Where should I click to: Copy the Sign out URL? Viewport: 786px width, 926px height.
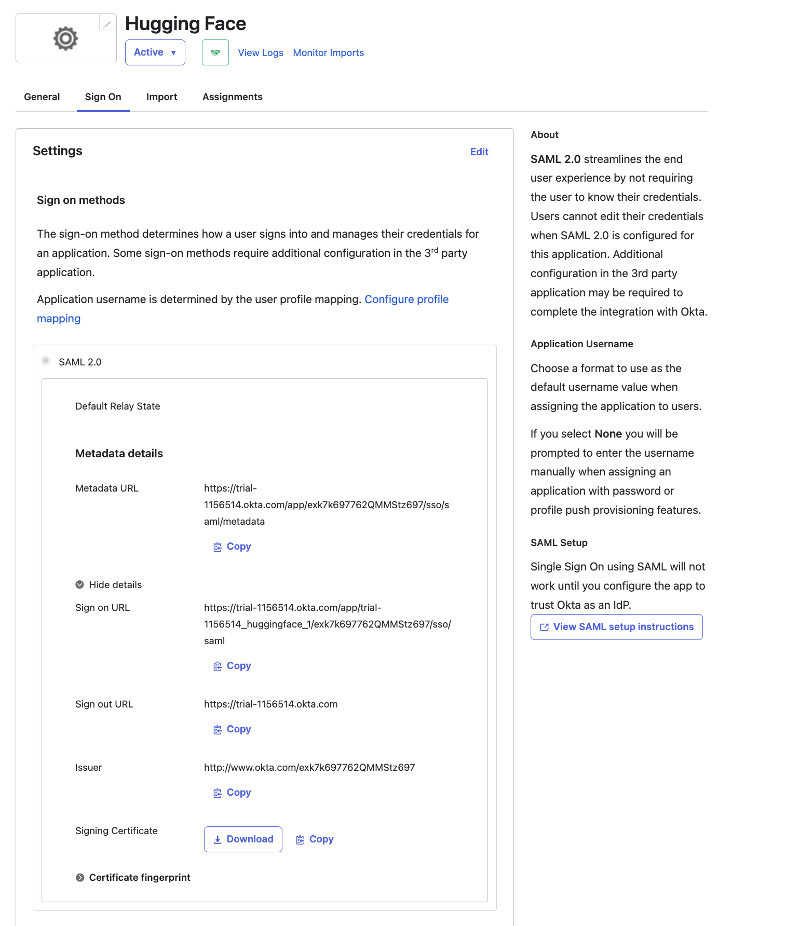click(233, 729)
